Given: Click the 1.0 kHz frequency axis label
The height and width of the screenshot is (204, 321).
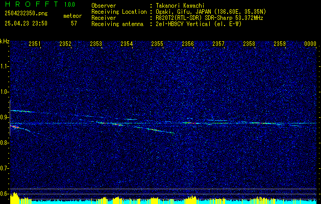Looking at the screenshot, I should pos(5,92).
